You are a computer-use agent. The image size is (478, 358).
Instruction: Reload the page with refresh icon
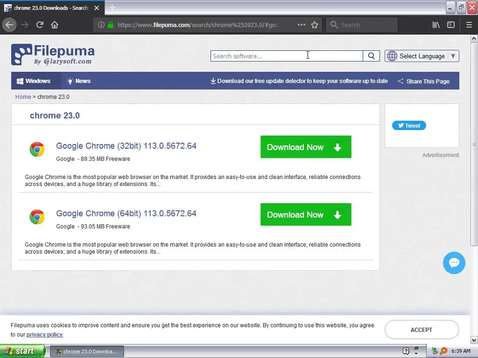tap(40, 25)
